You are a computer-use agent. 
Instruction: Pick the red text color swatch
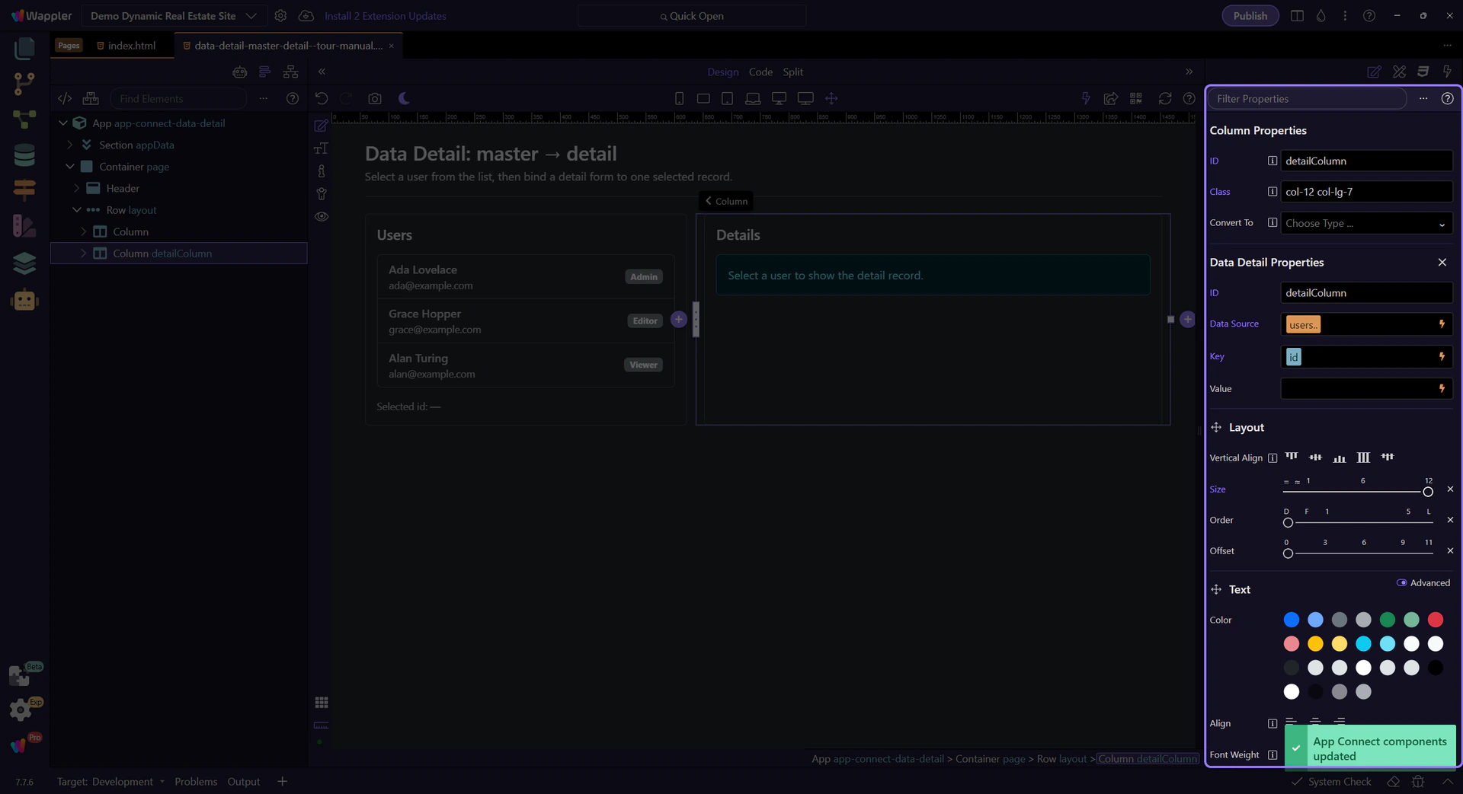1435,620
